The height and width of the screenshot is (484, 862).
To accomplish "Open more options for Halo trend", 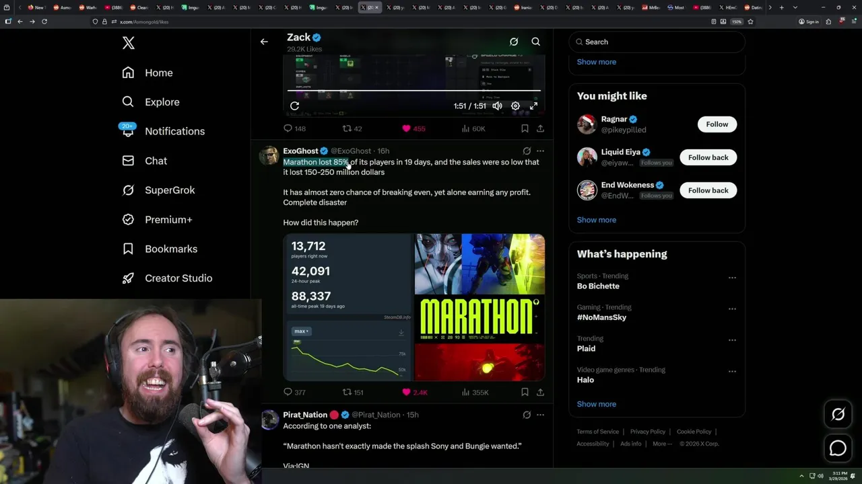I will pyautogui.click(x=732, y=371).
